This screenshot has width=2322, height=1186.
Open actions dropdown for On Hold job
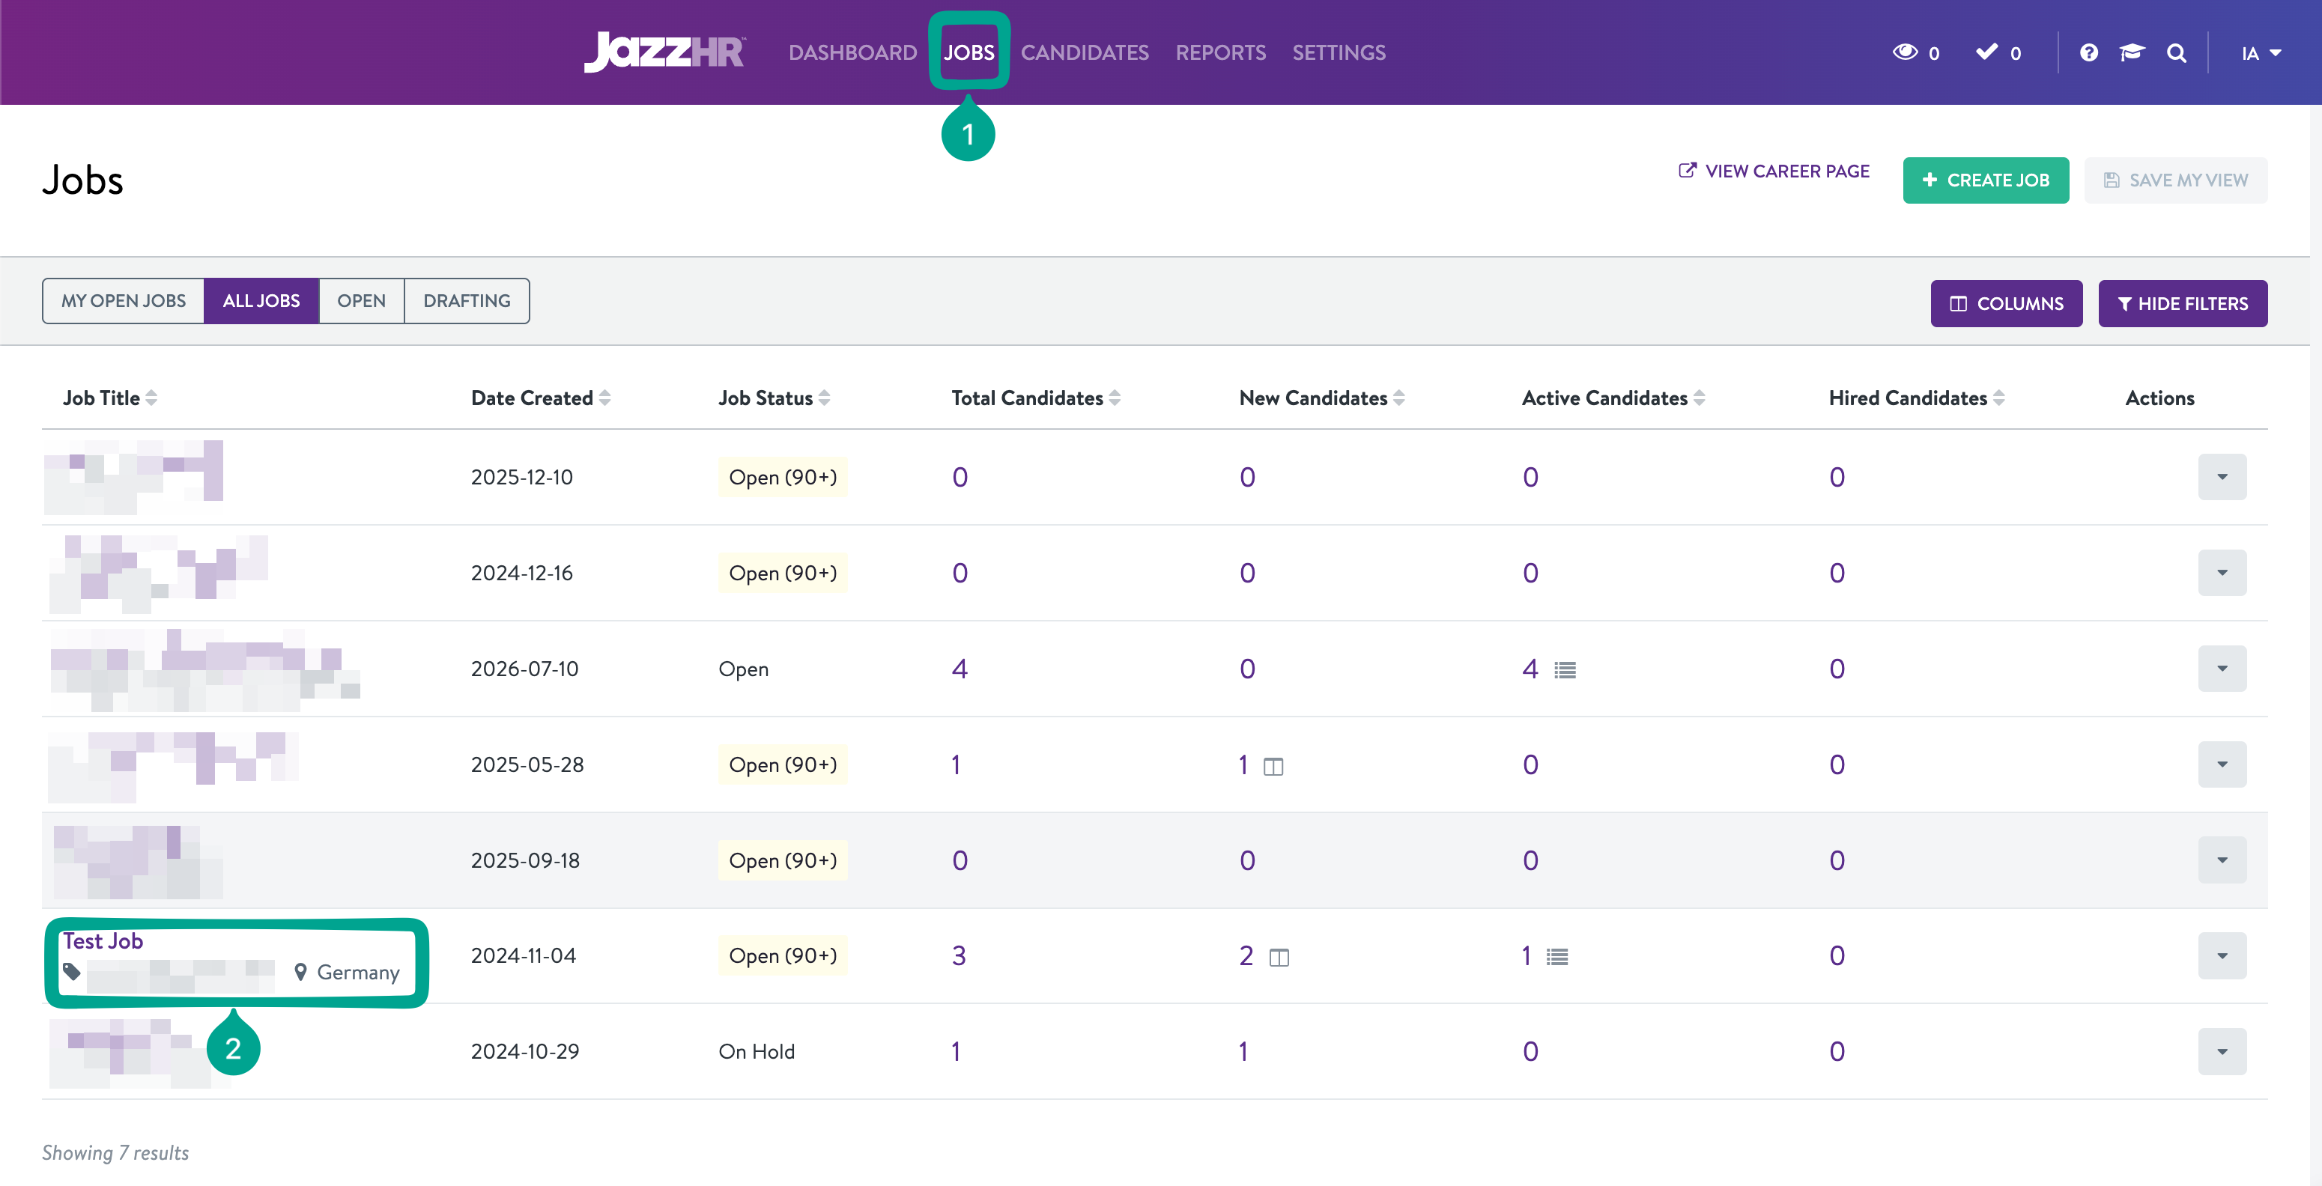pos(2222,1050)
